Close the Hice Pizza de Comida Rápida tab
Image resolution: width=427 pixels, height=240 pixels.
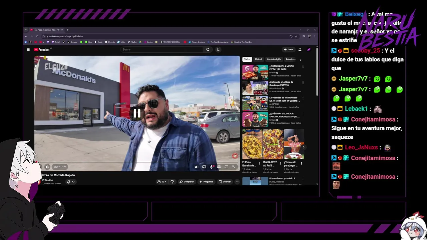tap(62, 30)
